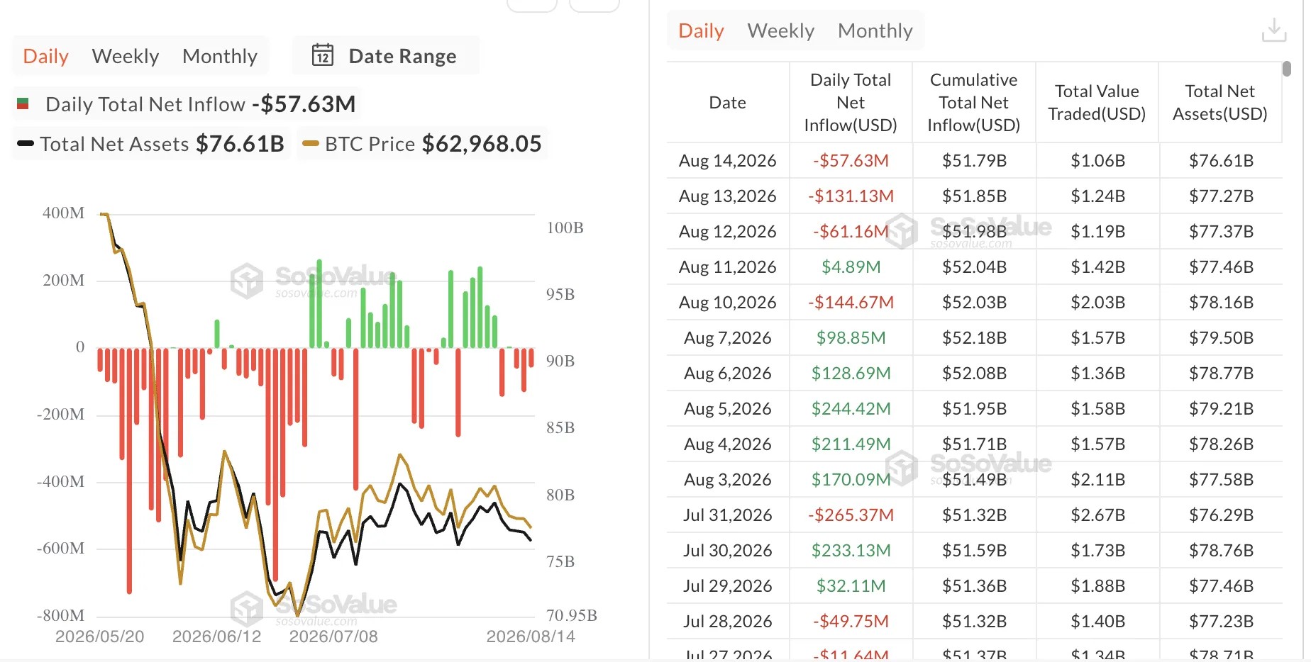This screenshot has width=1311, height=662.
Task: Click the $32.11M inflow cell
Action: point(851,586)
